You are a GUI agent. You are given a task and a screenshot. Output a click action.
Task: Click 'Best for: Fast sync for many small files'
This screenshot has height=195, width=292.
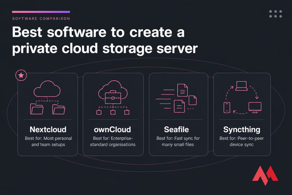(178, 141)
